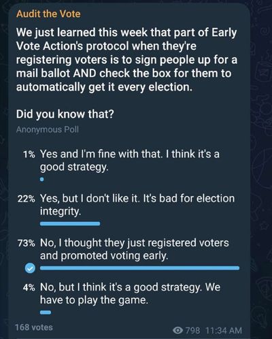The image size is (272, 339).
Task: Click the 4% percentage label
Action: pos(29,288)
